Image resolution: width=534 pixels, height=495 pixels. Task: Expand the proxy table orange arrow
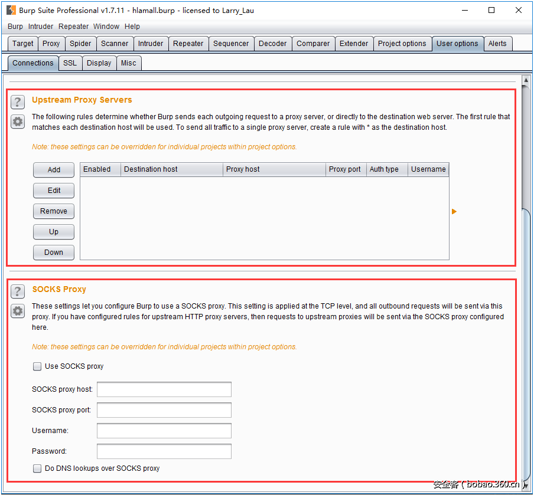[454, 211]
